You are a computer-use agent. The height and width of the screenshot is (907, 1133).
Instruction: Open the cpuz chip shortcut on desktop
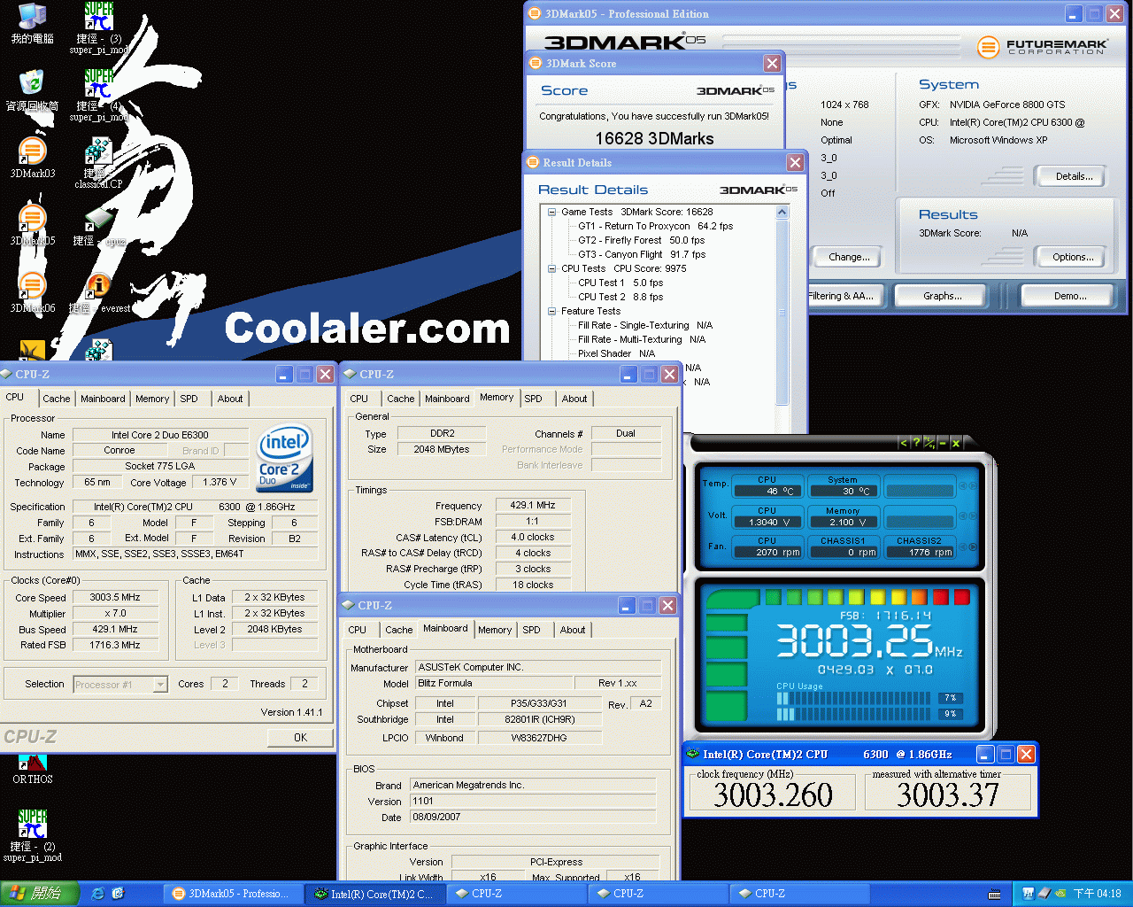point(98,227)
